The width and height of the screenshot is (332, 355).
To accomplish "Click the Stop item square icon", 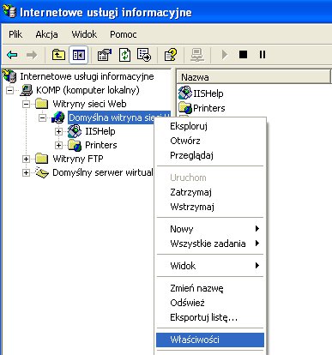I will [243, 54].
